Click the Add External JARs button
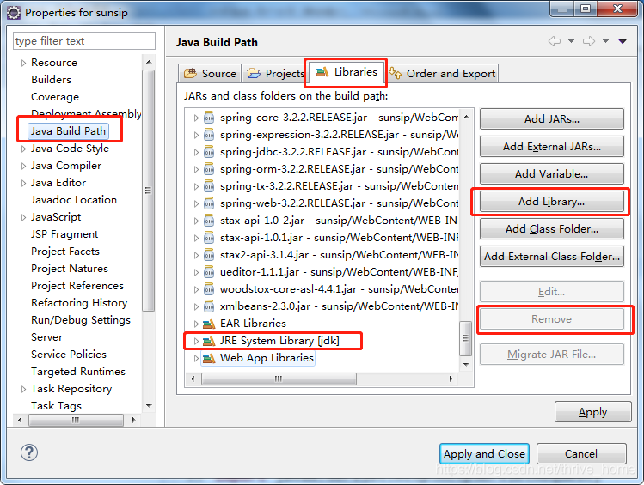Viewport: 644px width, 485px height. pyautogui.click(x=552, y=147)
